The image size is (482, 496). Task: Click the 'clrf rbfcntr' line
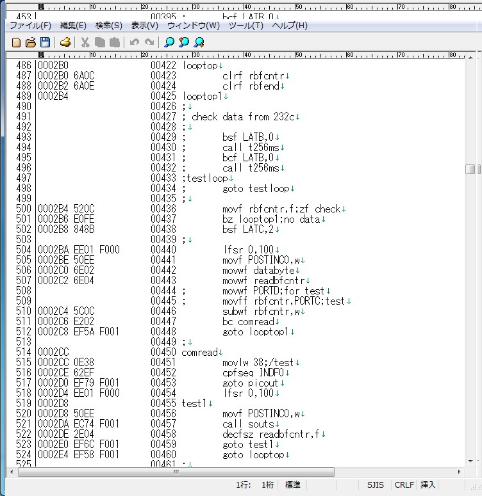click(253, 76)
